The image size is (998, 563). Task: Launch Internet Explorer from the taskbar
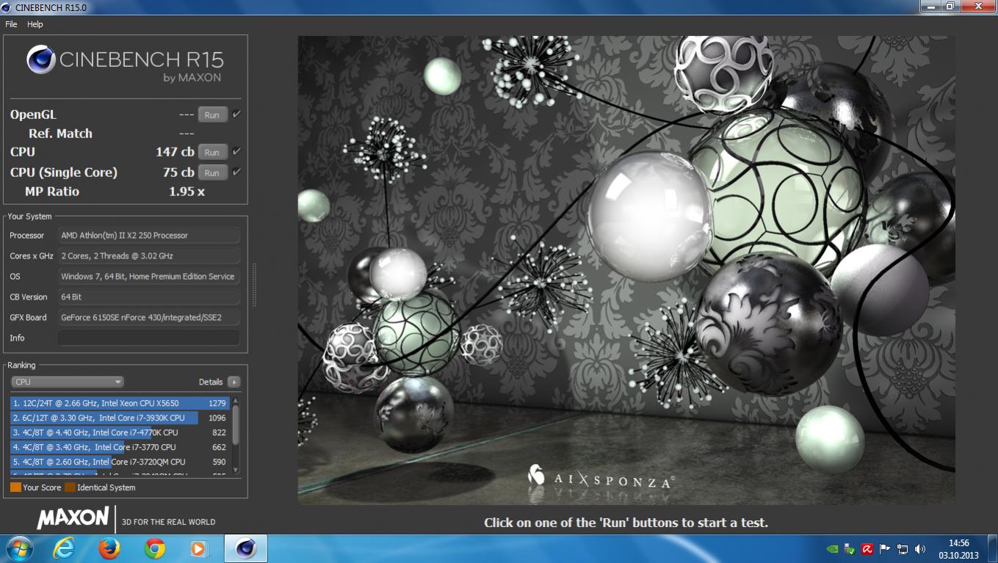pyautogui.click(x=64, y=549)
